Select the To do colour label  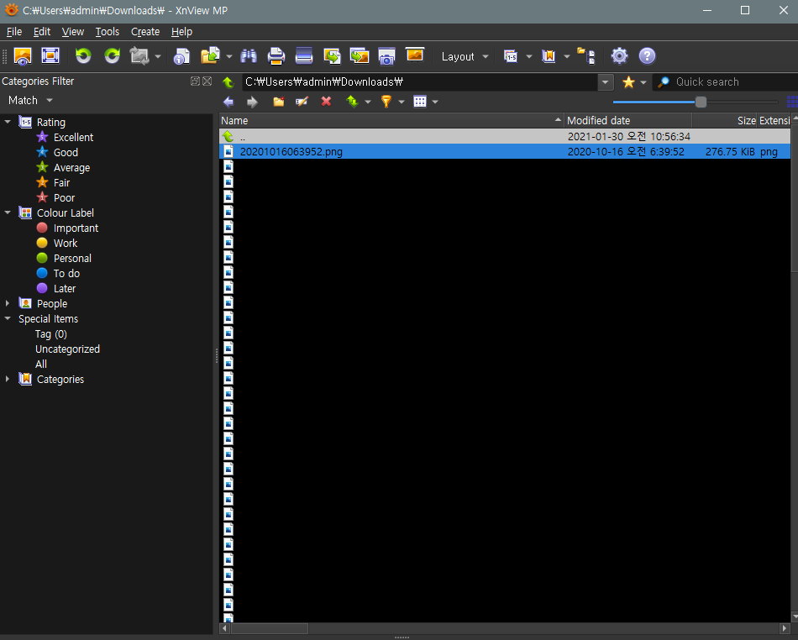[x=66, y=274]
